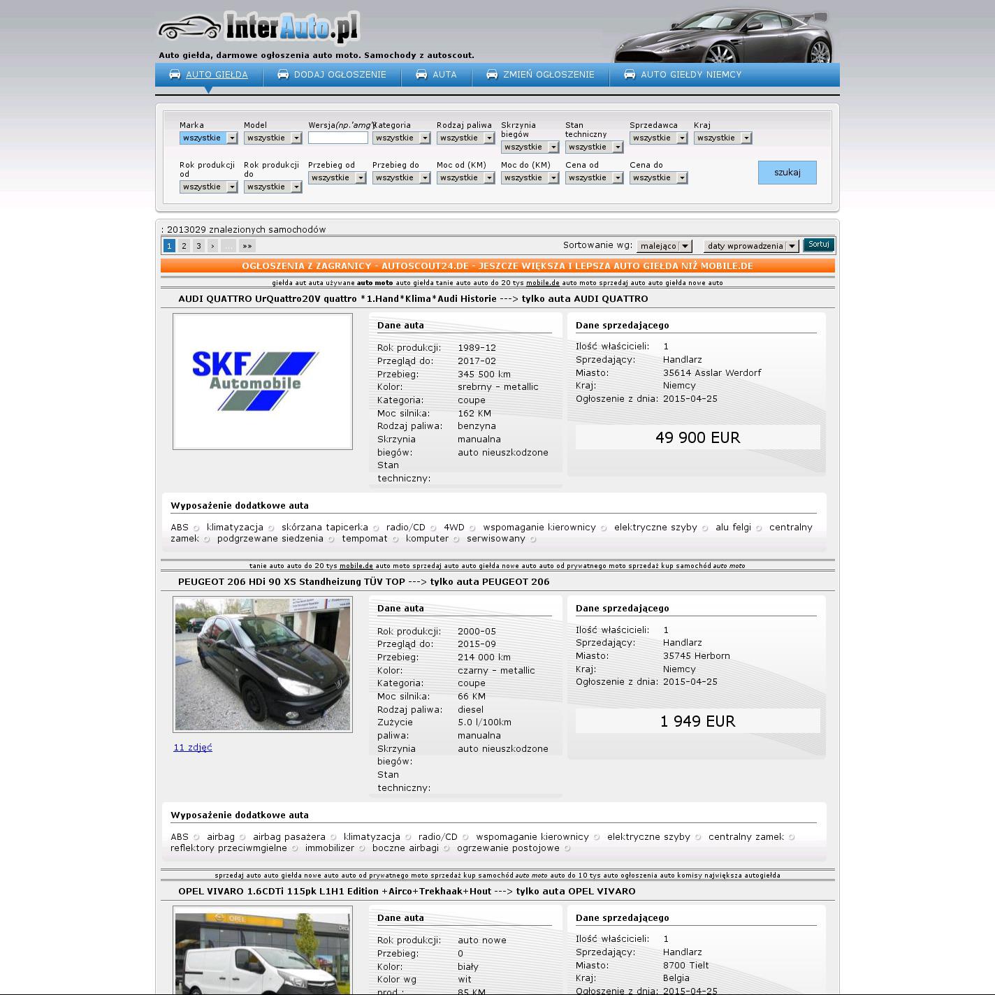Open the Rok produkcji do dropdown
This screenshot has width=995, height=995.
(273, 187)
